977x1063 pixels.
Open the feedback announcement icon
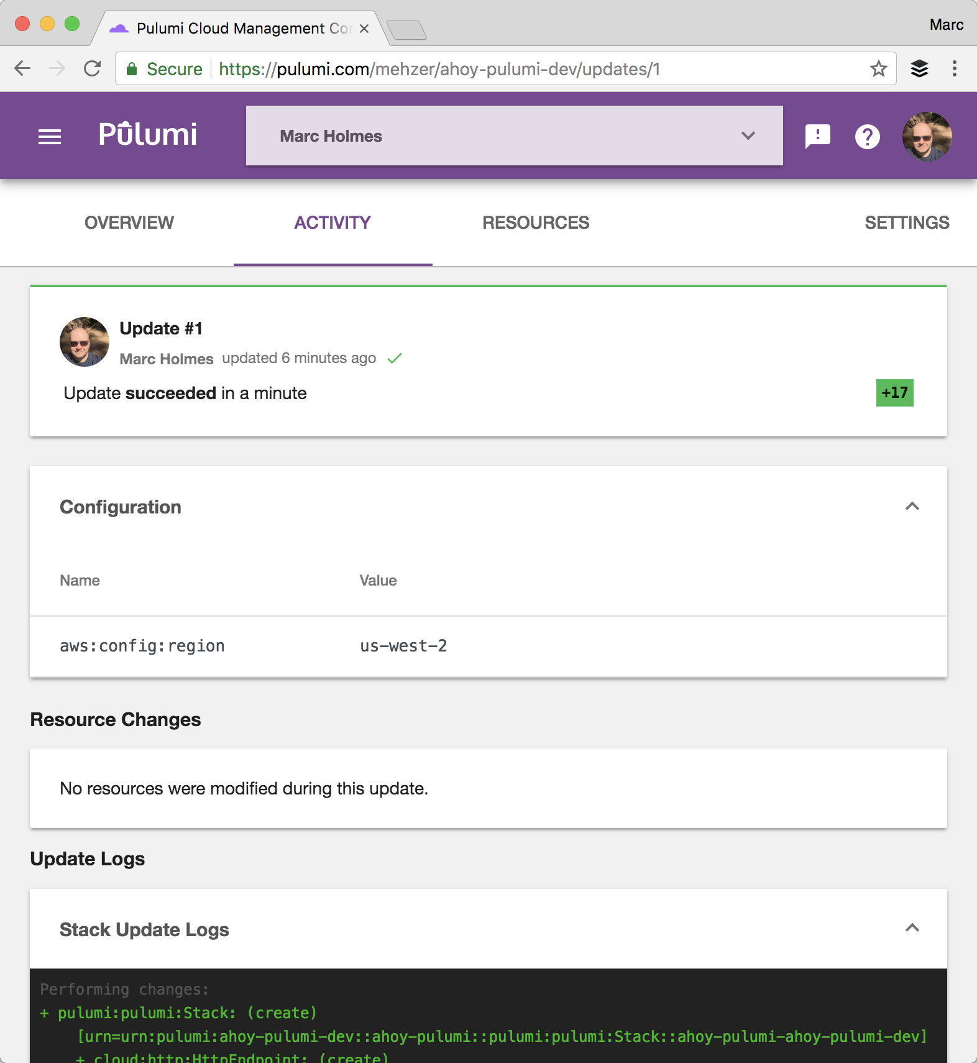tap(817, 136)
